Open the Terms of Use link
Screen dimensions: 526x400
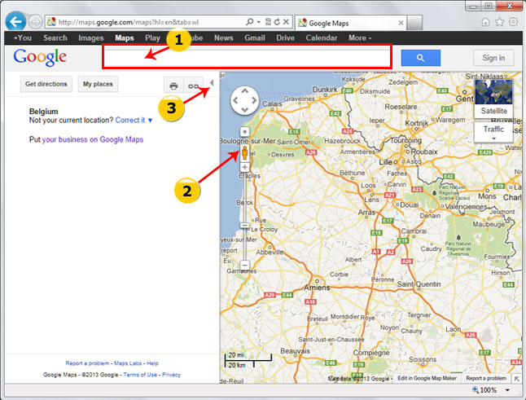pos(140,375)
